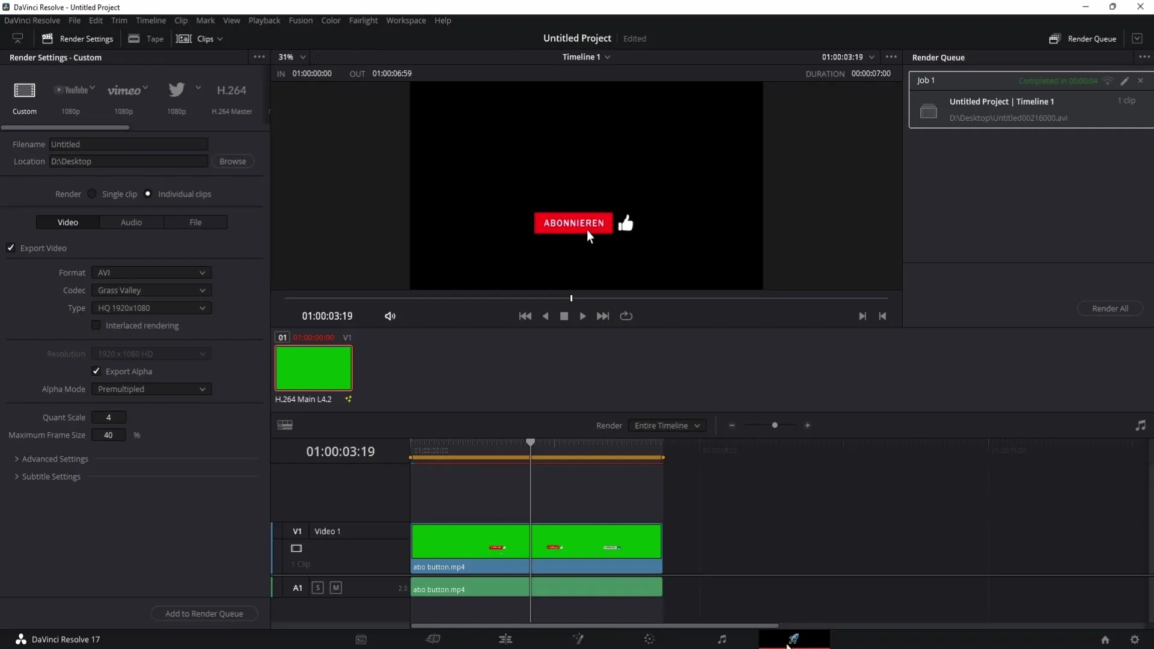
Task: Select the Audio tab in render settings
Action: (x=131, y=222)
